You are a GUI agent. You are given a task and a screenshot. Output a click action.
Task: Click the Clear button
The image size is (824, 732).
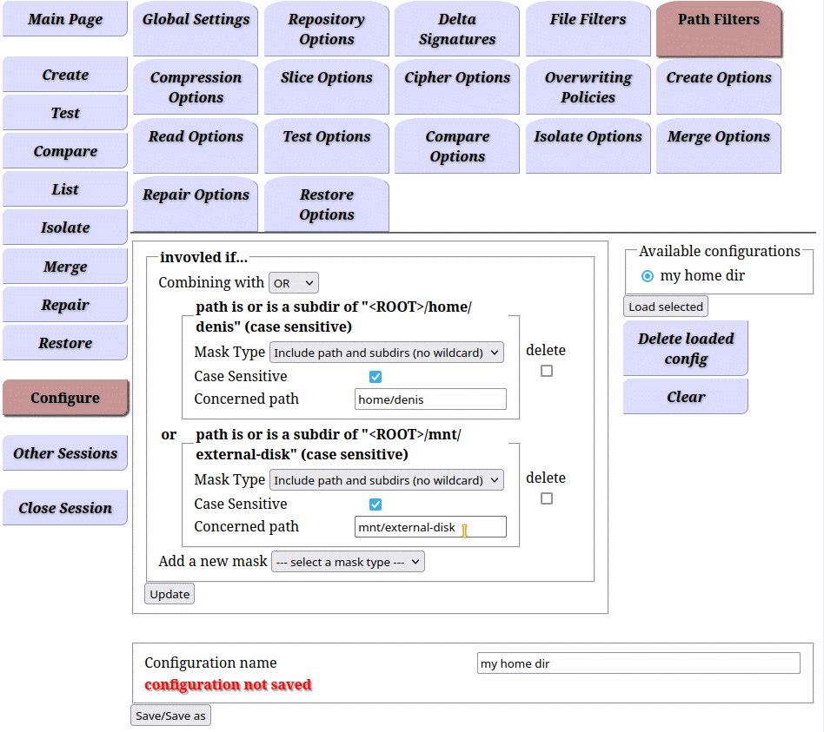tap(685, 397)
